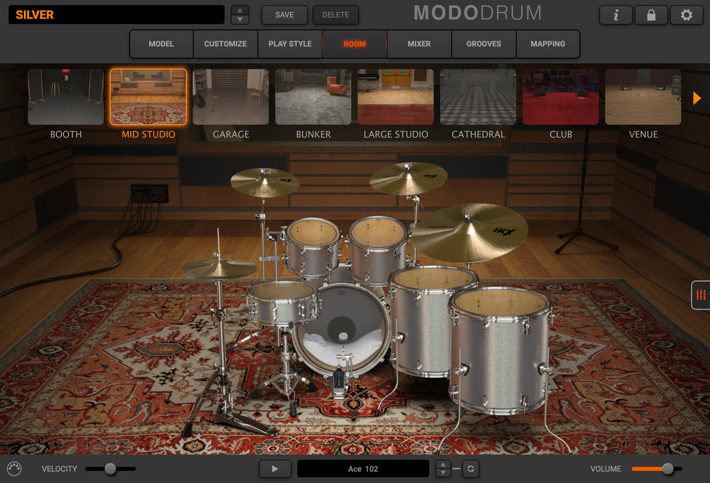Go to the MIXER tab
This screenshot has height=483, width=710.
coord(420,44)
